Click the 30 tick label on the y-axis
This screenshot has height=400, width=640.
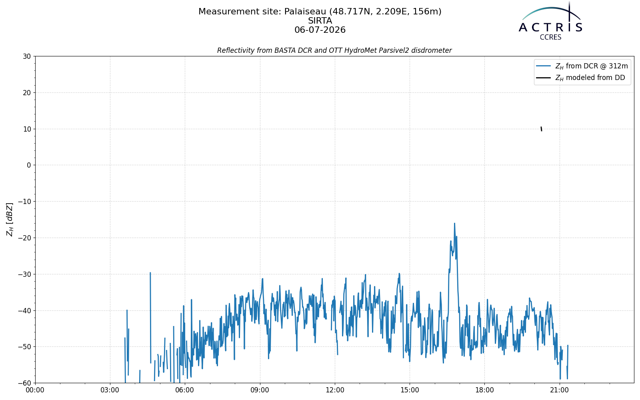click(27, 56)
